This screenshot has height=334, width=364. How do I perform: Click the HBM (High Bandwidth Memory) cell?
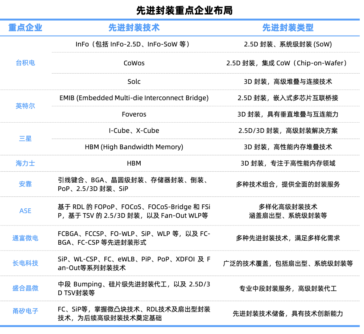[x=134, y=147]
